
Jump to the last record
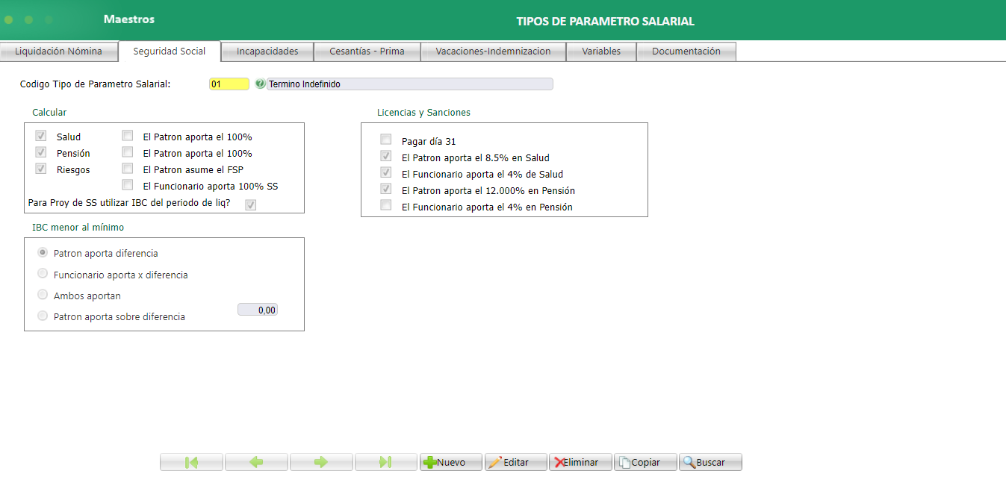point(386,461)
